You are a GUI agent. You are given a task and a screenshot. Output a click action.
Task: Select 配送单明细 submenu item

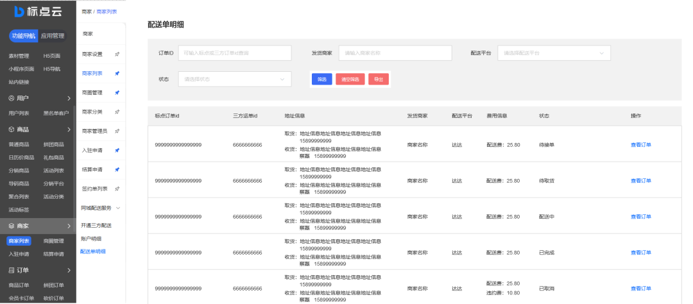coord(93,251)
